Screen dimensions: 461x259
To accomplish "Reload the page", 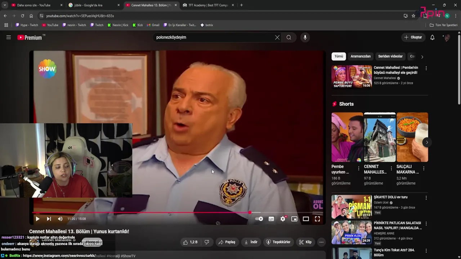I will pyautogui.click(x=22, y=16).
